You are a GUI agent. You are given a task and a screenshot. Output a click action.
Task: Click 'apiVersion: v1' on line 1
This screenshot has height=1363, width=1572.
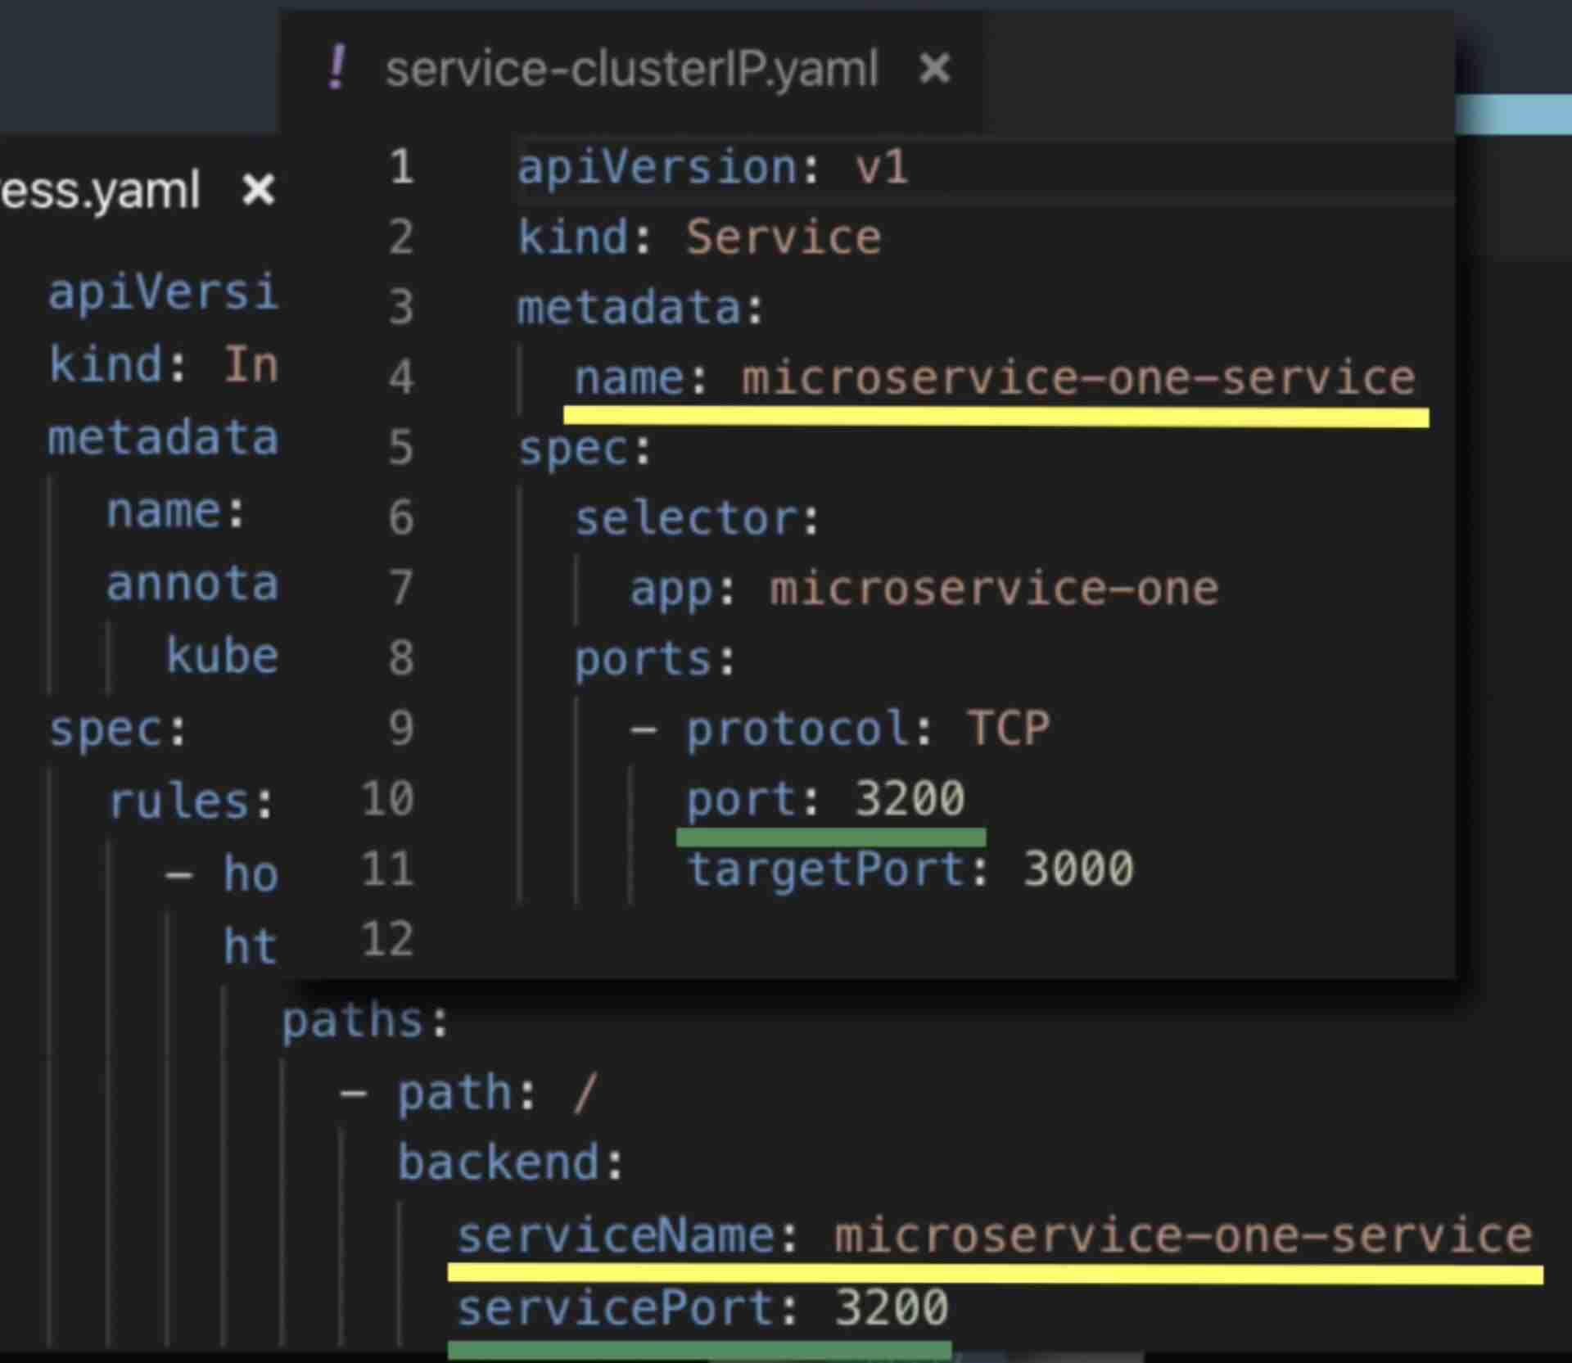713,168
